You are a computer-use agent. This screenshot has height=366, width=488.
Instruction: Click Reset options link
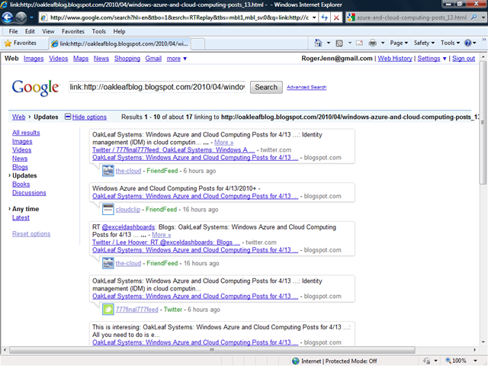[x=31, y=234]
